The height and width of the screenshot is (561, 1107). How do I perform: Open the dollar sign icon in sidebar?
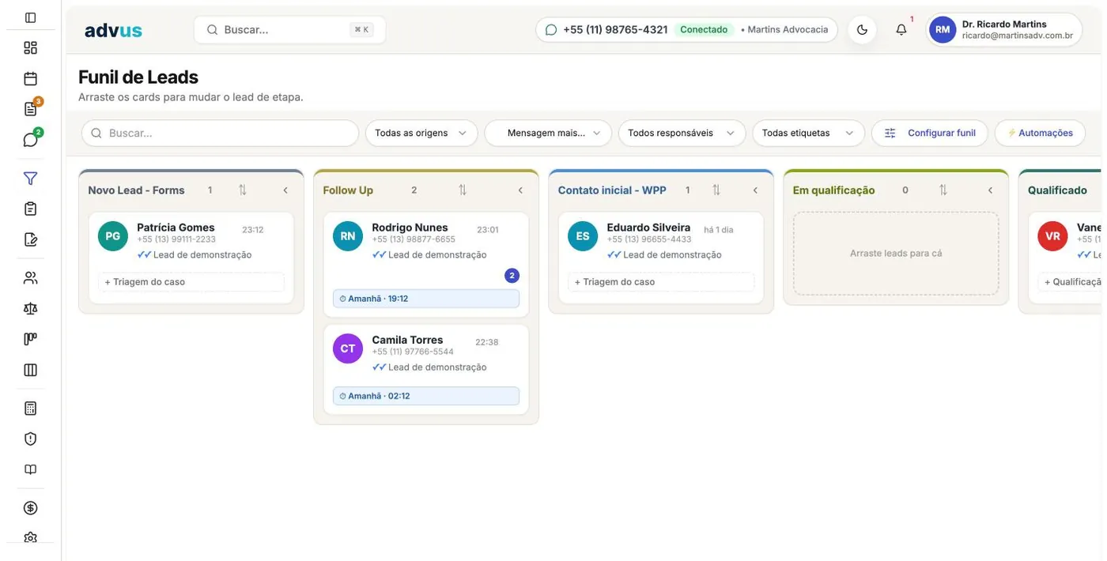pyautogui.click(x=30, y=508)
